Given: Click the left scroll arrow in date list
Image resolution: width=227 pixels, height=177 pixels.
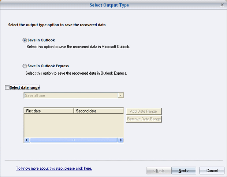Looking at the screenshot, I should pos(27,140).
